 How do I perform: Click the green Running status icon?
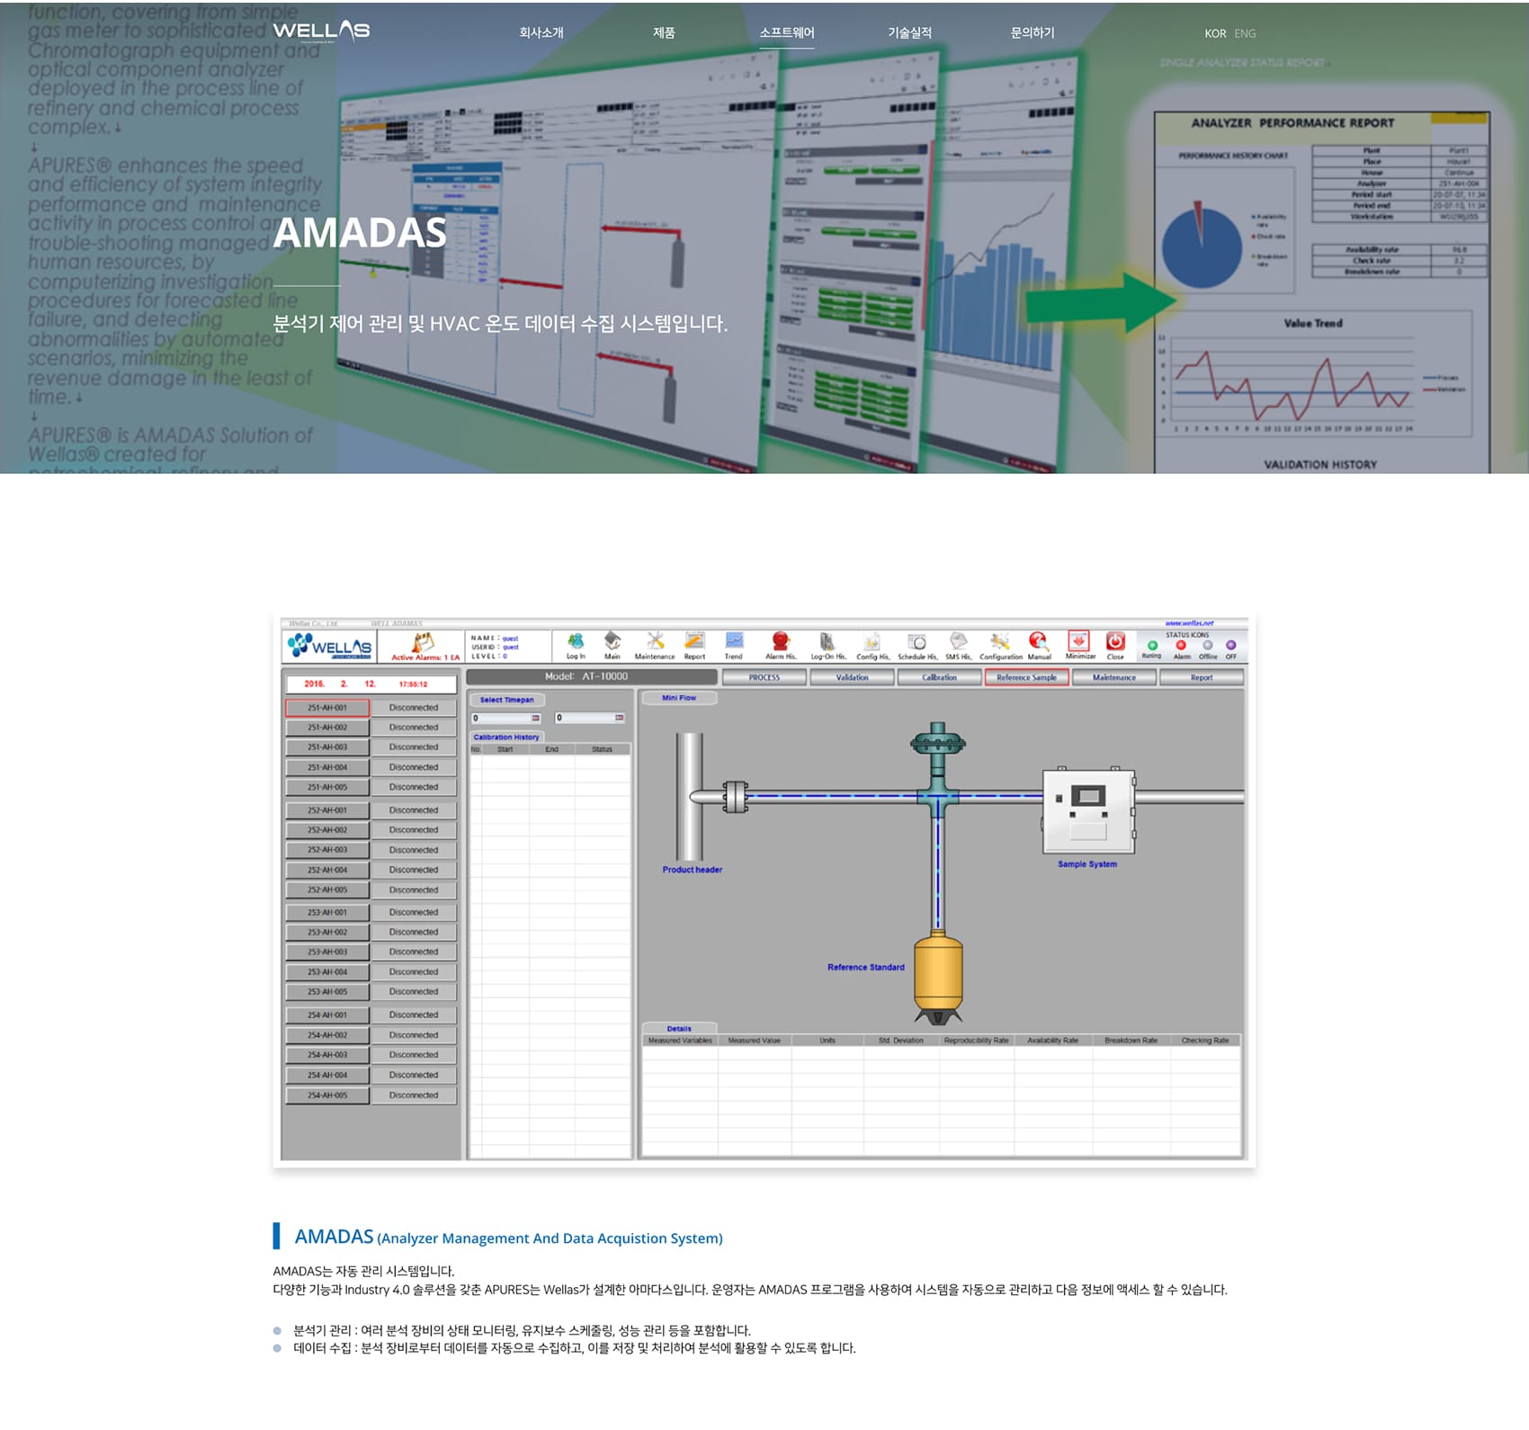(1152, 646)
